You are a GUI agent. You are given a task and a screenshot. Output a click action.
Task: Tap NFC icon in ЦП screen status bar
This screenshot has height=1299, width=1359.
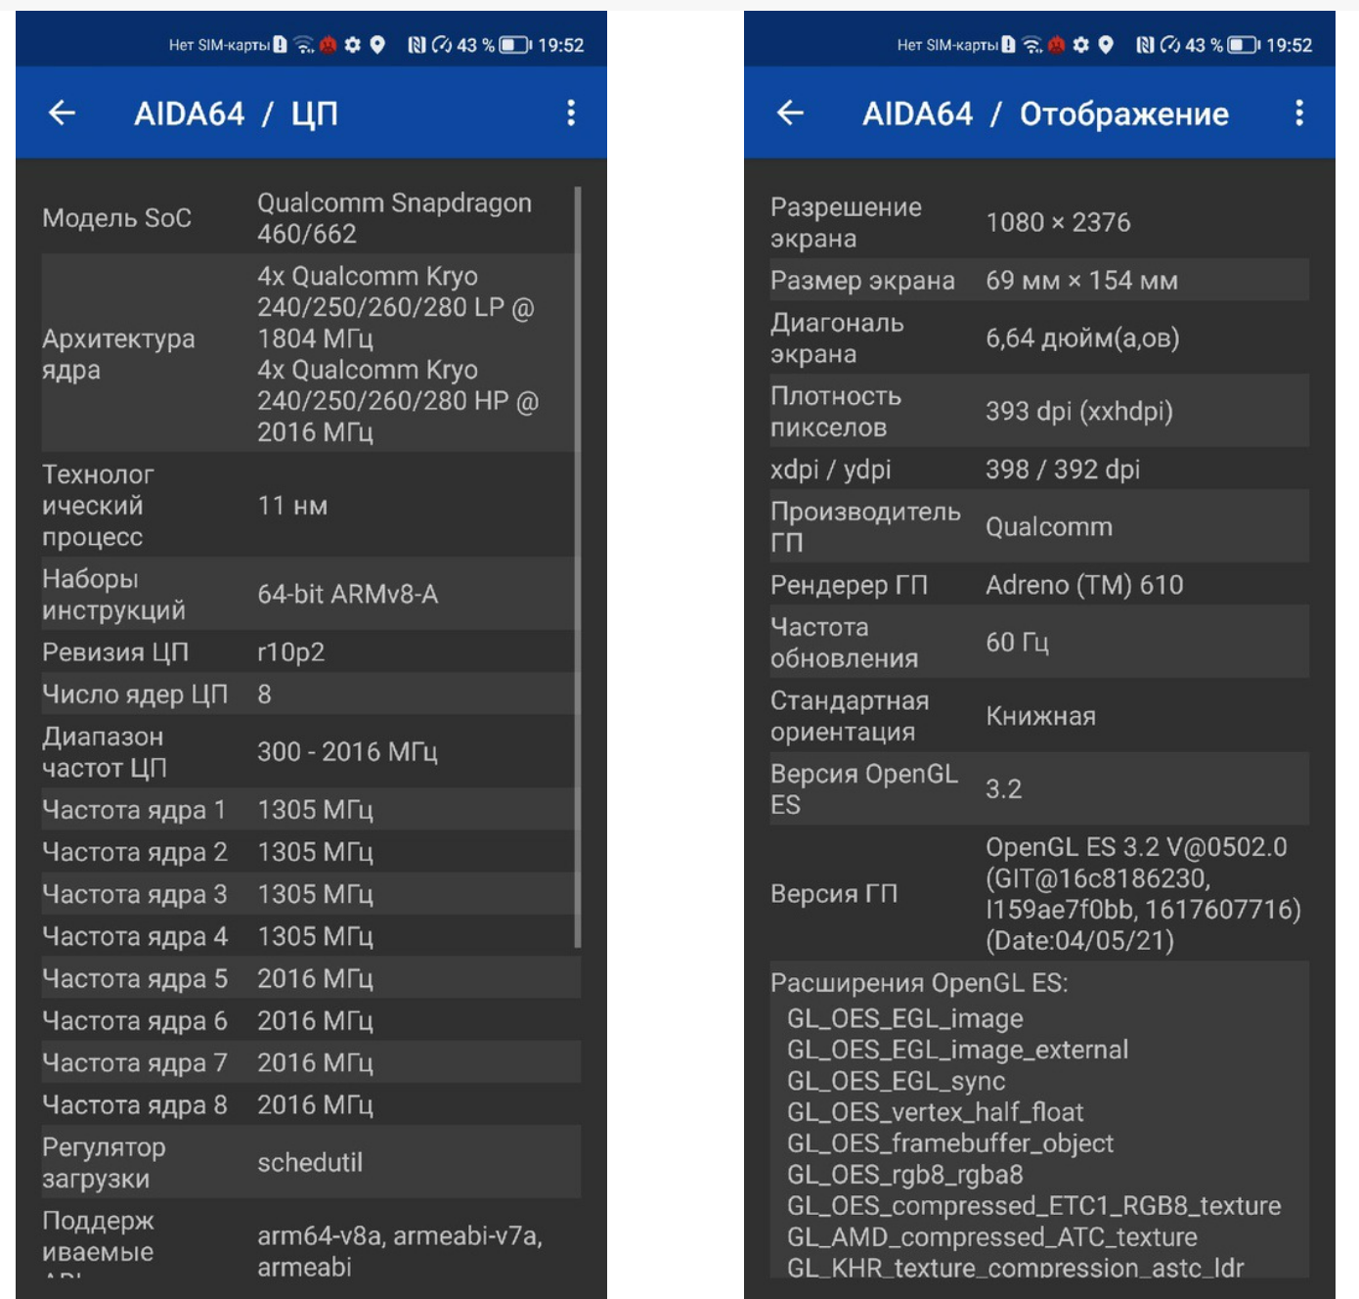tap(416, 45)
